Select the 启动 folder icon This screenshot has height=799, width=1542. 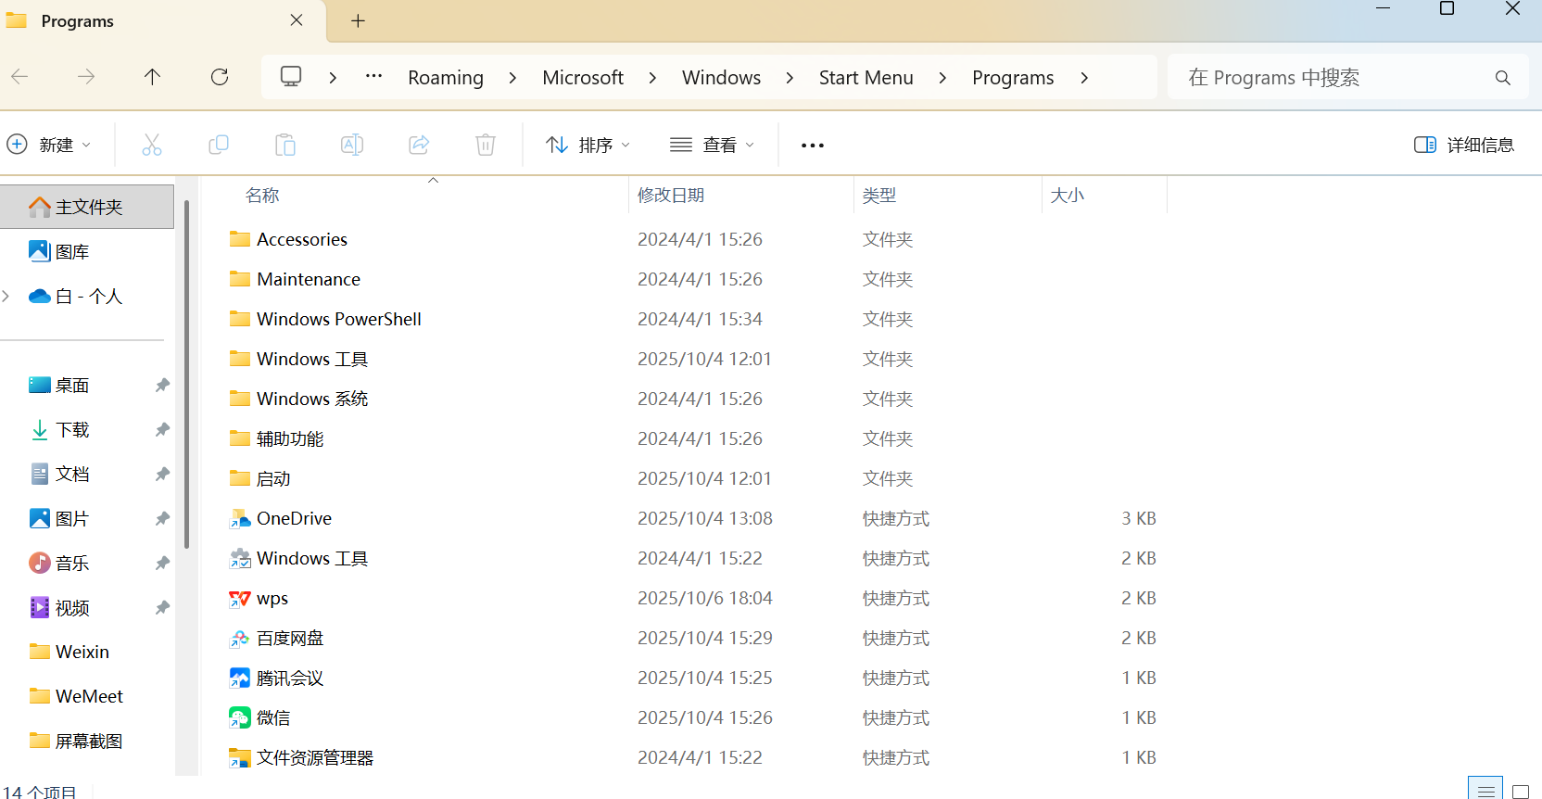[240, 478]
